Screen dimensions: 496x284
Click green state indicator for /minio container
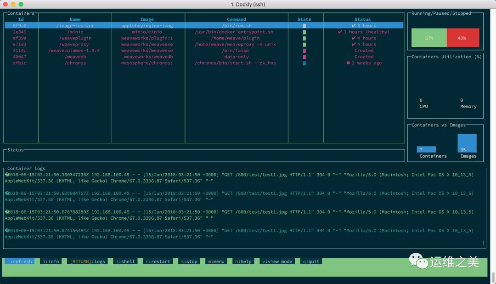[304, 32]
